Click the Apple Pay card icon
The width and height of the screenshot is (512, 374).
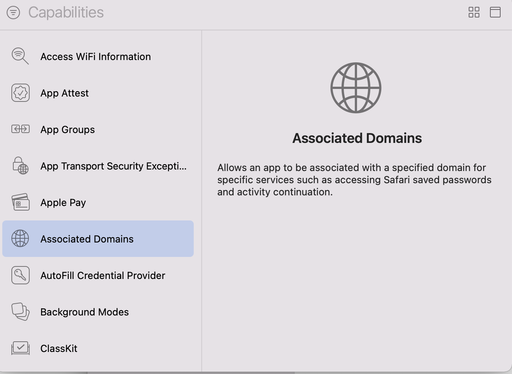(21, 202)
